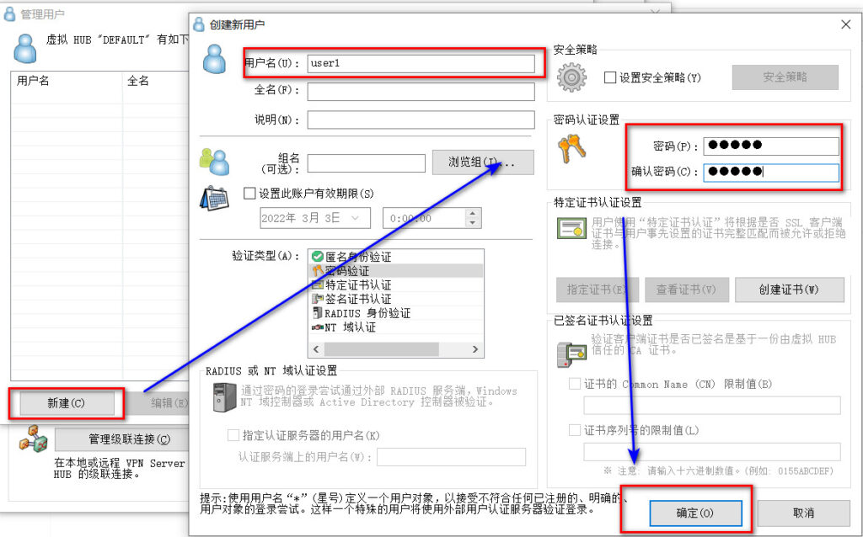Click the dialog title bar user icon of 创建新用户

pyautogui.click(x=199, y=24)
